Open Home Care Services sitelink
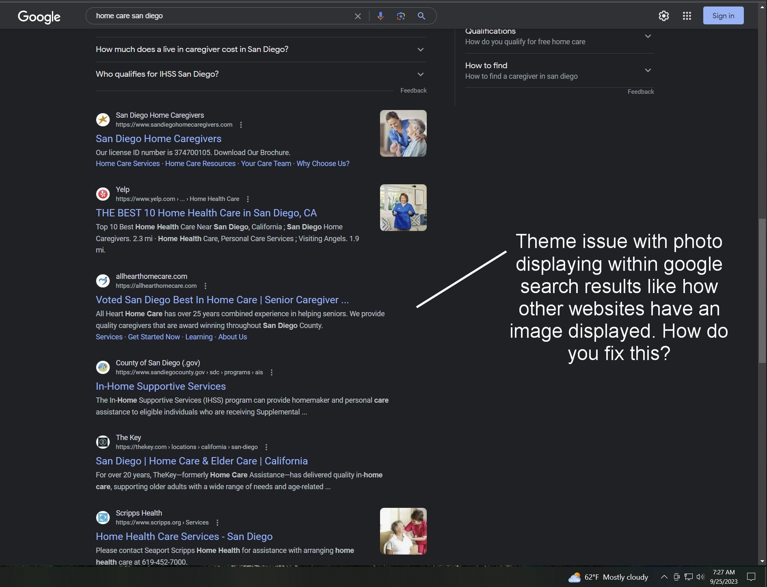Screen dimensions: 767x587 pyautogui.click(x=127, y=164)
